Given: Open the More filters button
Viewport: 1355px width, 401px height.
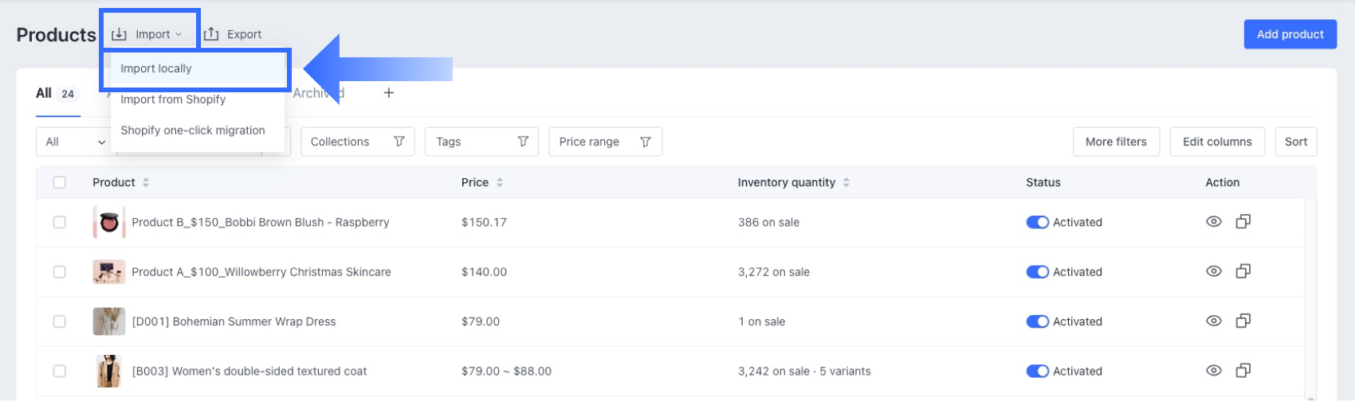Looking at the screenshot, I should pos(1115,142).
